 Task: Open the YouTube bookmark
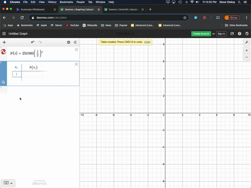click(72, 25)
